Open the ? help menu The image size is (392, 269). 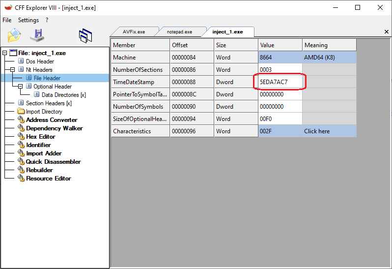click(x=47, y=20)
